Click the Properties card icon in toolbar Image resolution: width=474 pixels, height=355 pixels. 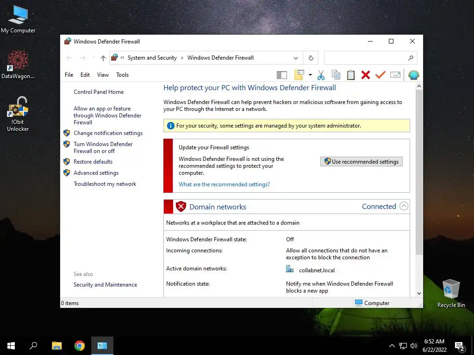(395, 74)
